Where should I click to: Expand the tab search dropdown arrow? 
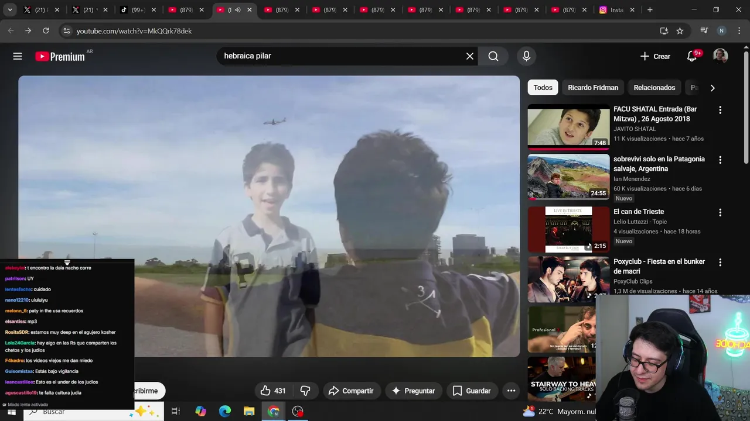pos(10,10)
